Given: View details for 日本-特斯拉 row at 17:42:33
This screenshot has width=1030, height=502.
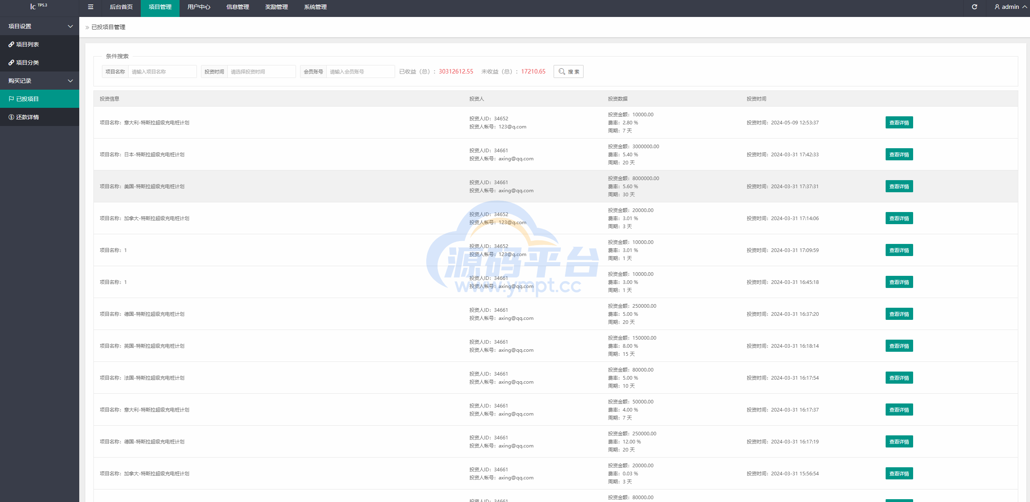Looking at the screenshot, I should (x=899, y=154).
